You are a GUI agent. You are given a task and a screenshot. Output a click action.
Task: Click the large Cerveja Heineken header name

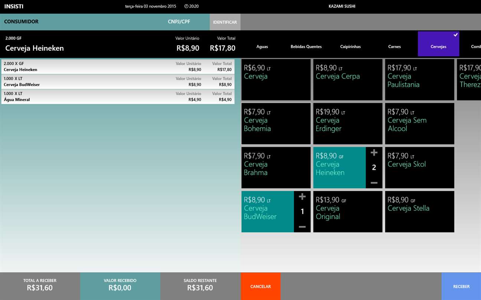coord(35,48)
